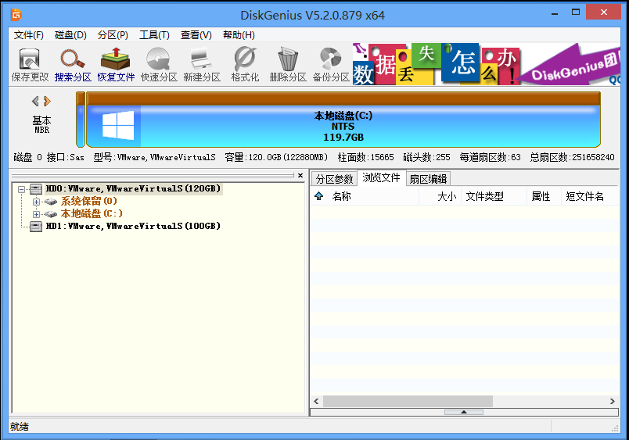Open the 文件(F) menu
Screen dimensions: 629x440
tap(28, 35)
